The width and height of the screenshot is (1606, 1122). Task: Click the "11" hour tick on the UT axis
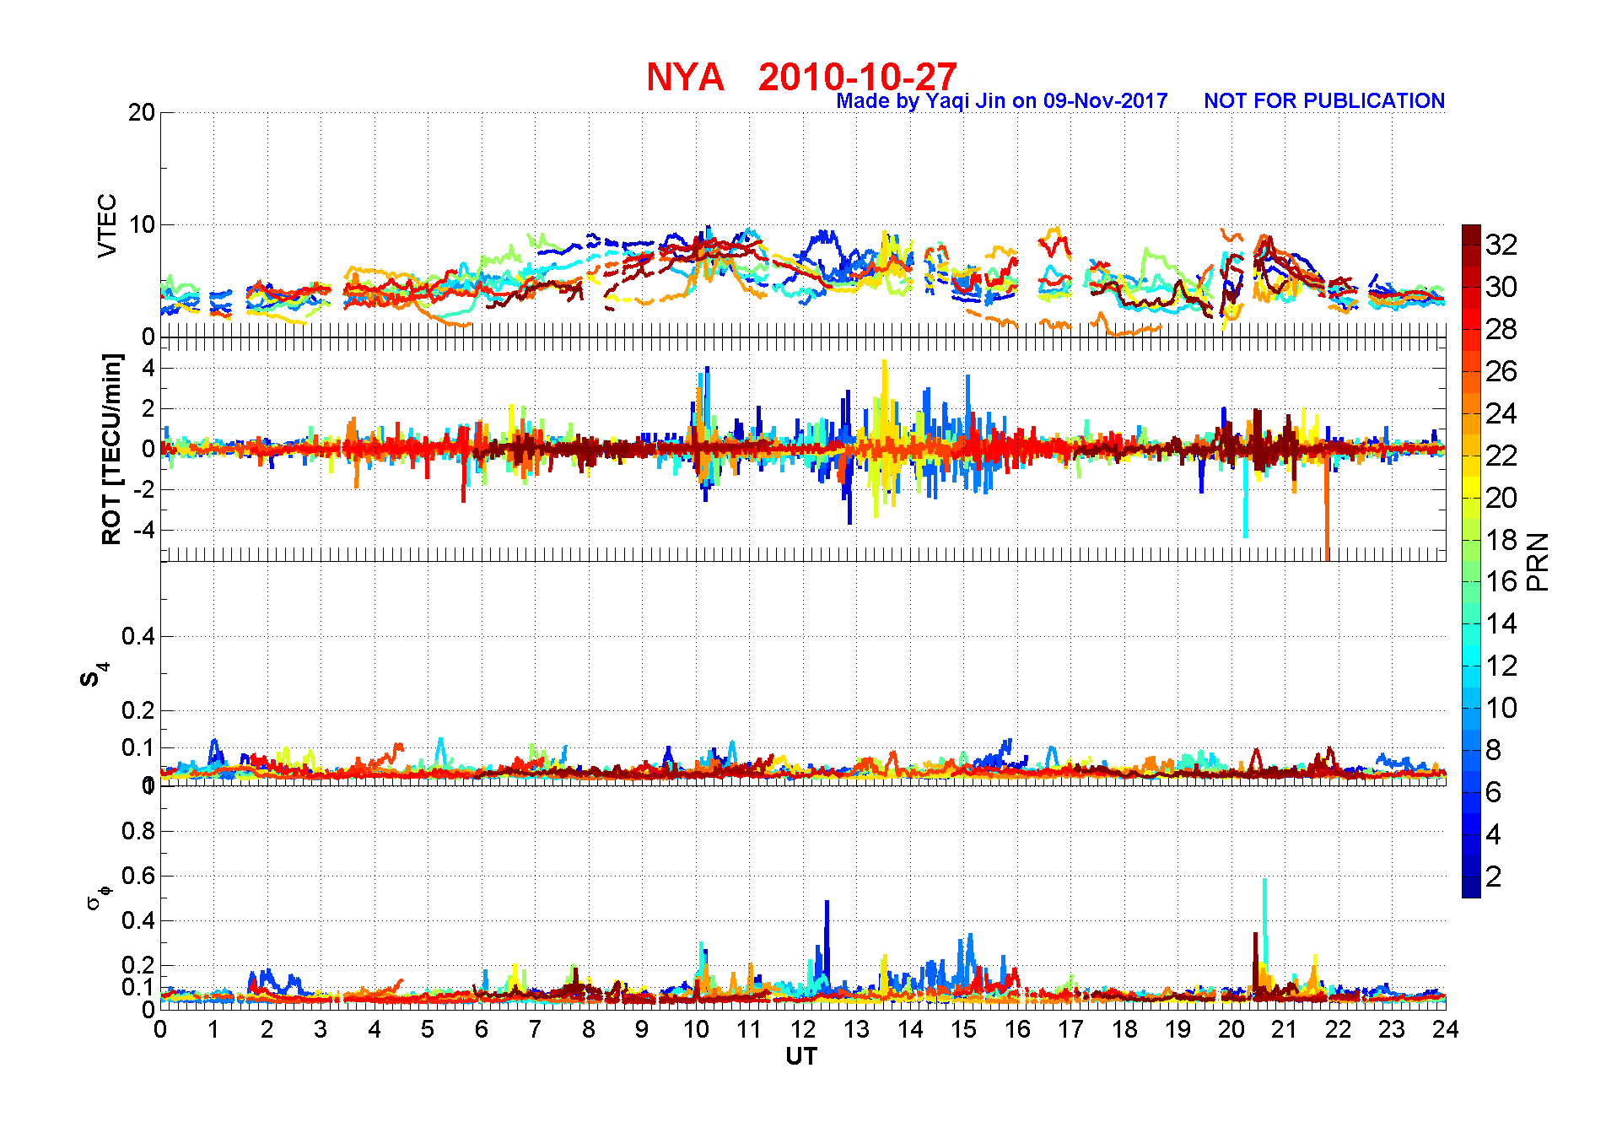click(x=749, y=1029)
